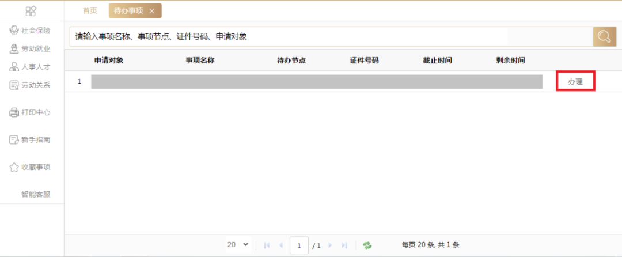
Task: Click the 每页 20 条, 共 1 条 text
Action: pos(430,245)
